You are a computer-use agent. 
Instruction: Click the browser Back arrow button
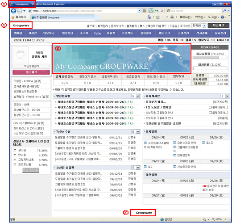[x=13, y=11]
